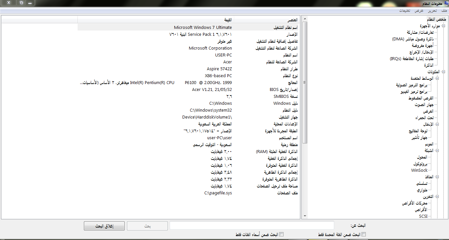Click the value Microsoft Corporation
The height and width of the screenshot is (240, 449).
pos(210,48)
